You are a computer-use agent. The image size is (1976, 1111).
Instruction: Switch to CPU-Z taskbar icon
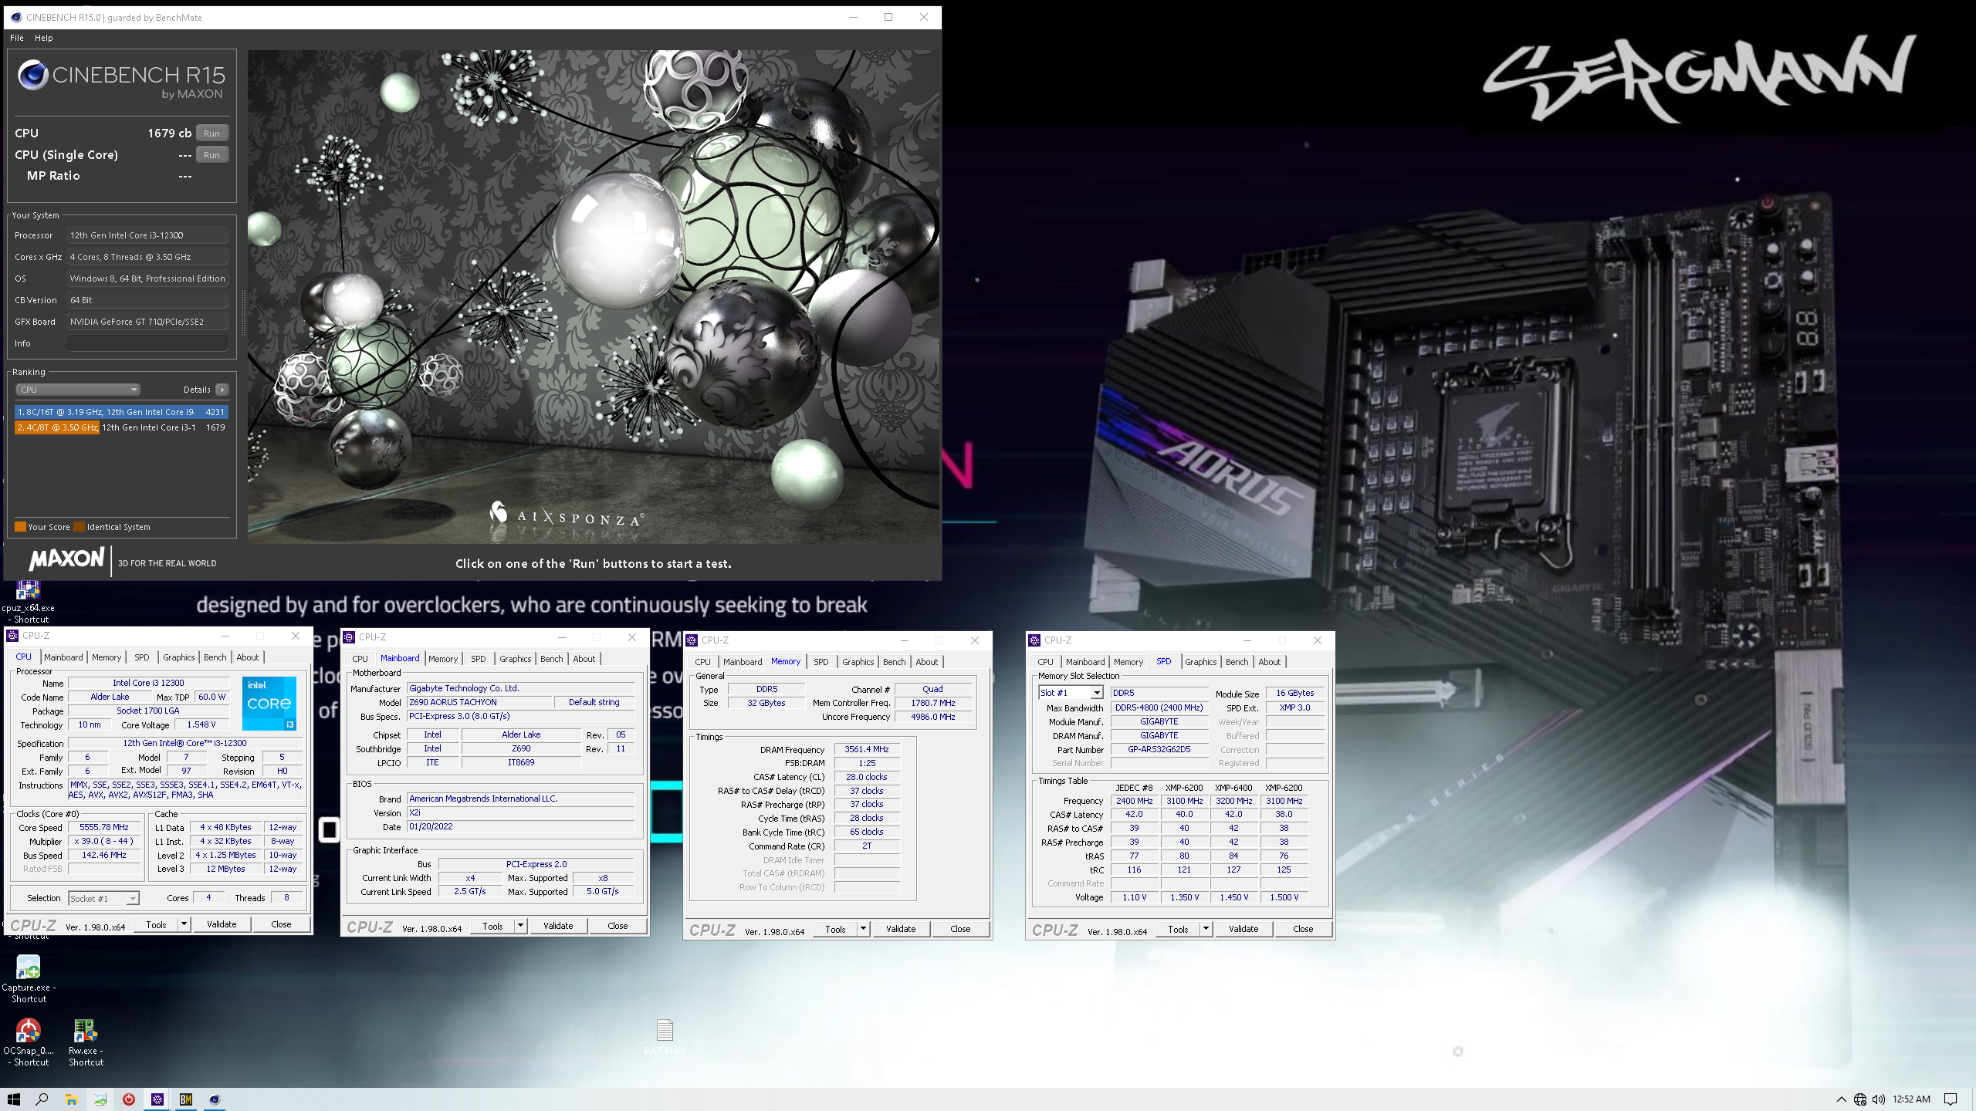(157, 1099)
